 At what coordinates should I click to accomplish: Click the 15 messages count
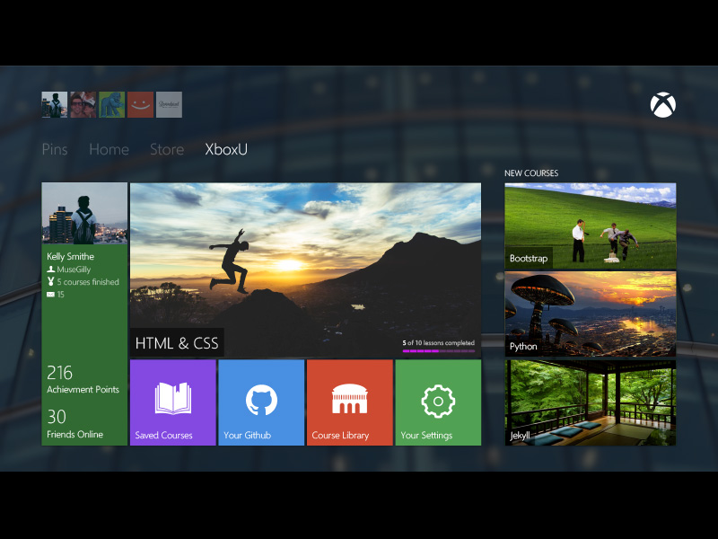[60, 295]
